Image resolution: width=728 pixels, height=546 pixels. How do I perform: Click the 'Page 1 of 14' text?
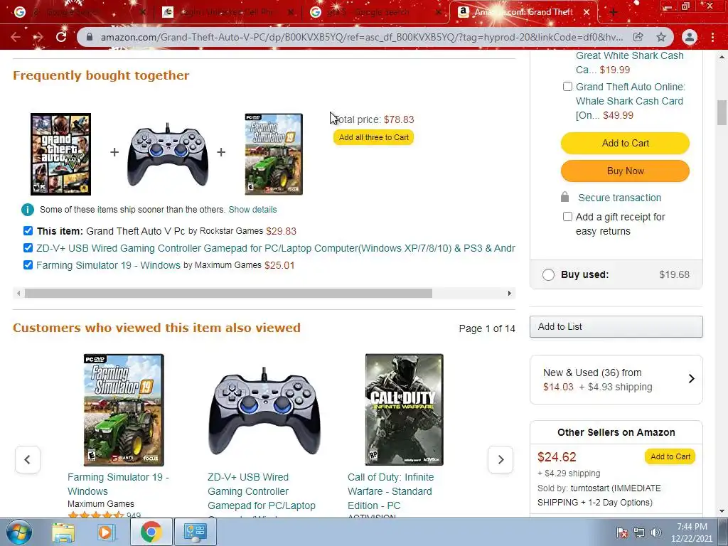(x=487, y=328)
